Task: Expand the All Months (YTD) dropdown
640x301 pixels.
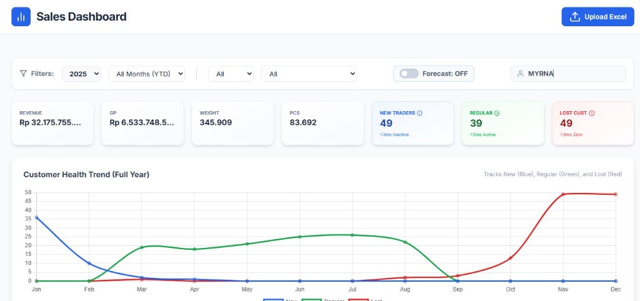Action: click(147, 74)
